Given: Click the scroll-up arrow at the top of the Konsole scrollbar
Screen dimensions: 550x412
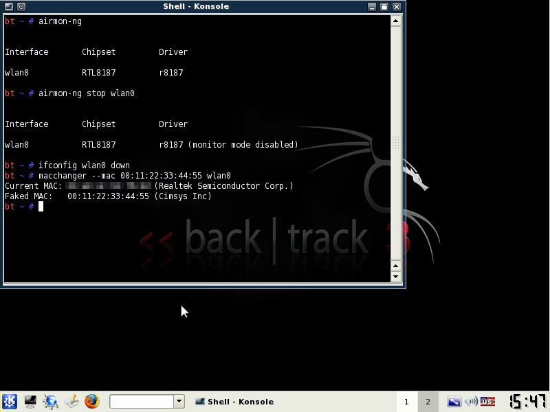Looking at the screenshot, I should click(x=396, y=21).
